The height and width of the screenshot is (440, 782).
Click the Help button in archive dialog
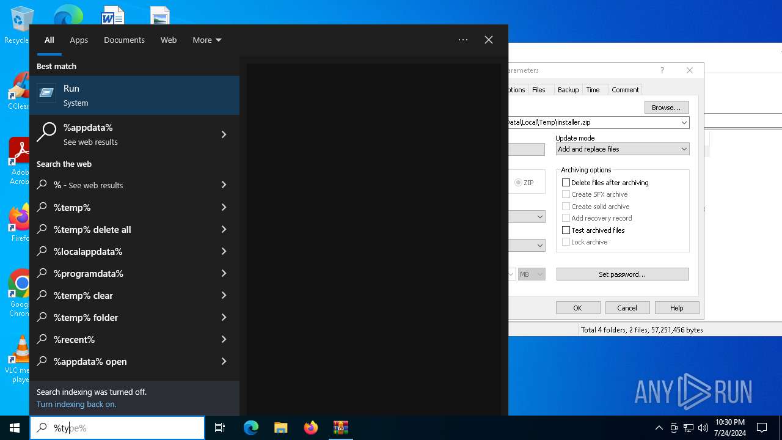[x=677, y=308]
